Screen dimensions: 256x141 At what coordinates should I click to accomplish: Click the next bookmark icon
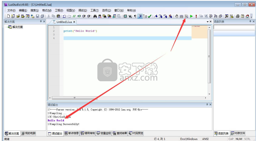coord(161,16)
